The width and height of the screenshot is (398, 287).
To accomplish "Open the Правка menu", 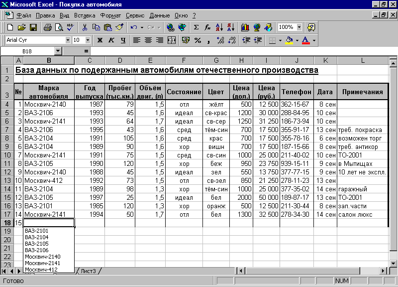I will tap(45, 15).
